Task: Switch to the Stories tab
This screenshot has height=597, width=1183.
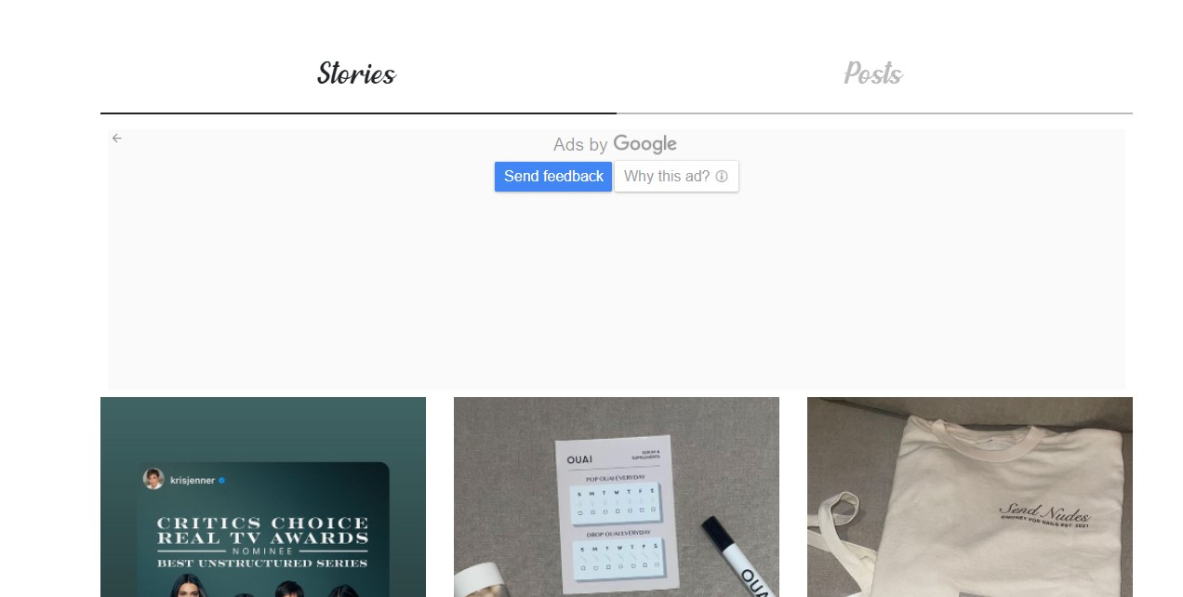Action: pos(357,75)
